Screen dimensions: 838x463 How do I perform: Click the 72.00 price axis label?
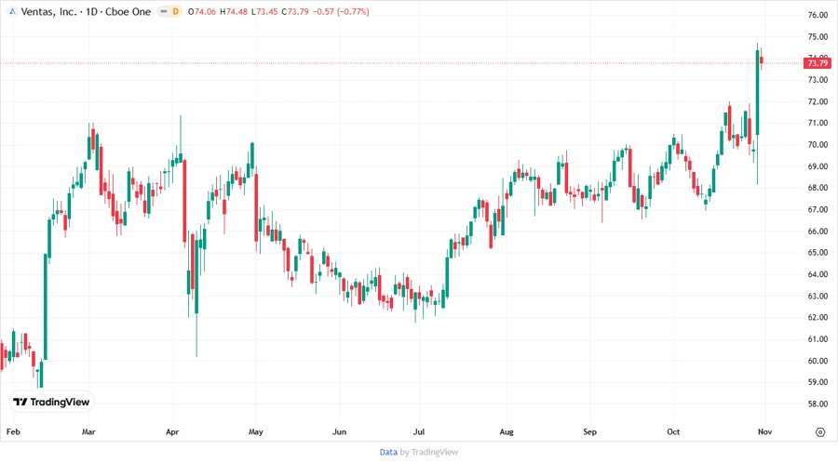coord(818,101)
